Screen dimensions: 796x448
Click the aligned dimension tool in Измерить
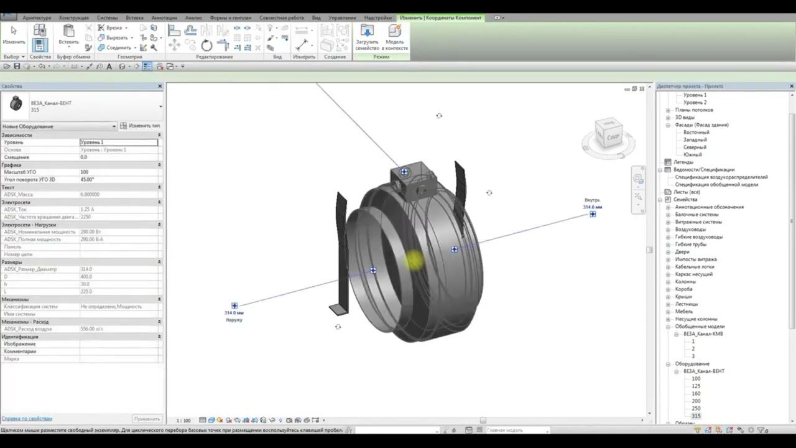(302, 45)
